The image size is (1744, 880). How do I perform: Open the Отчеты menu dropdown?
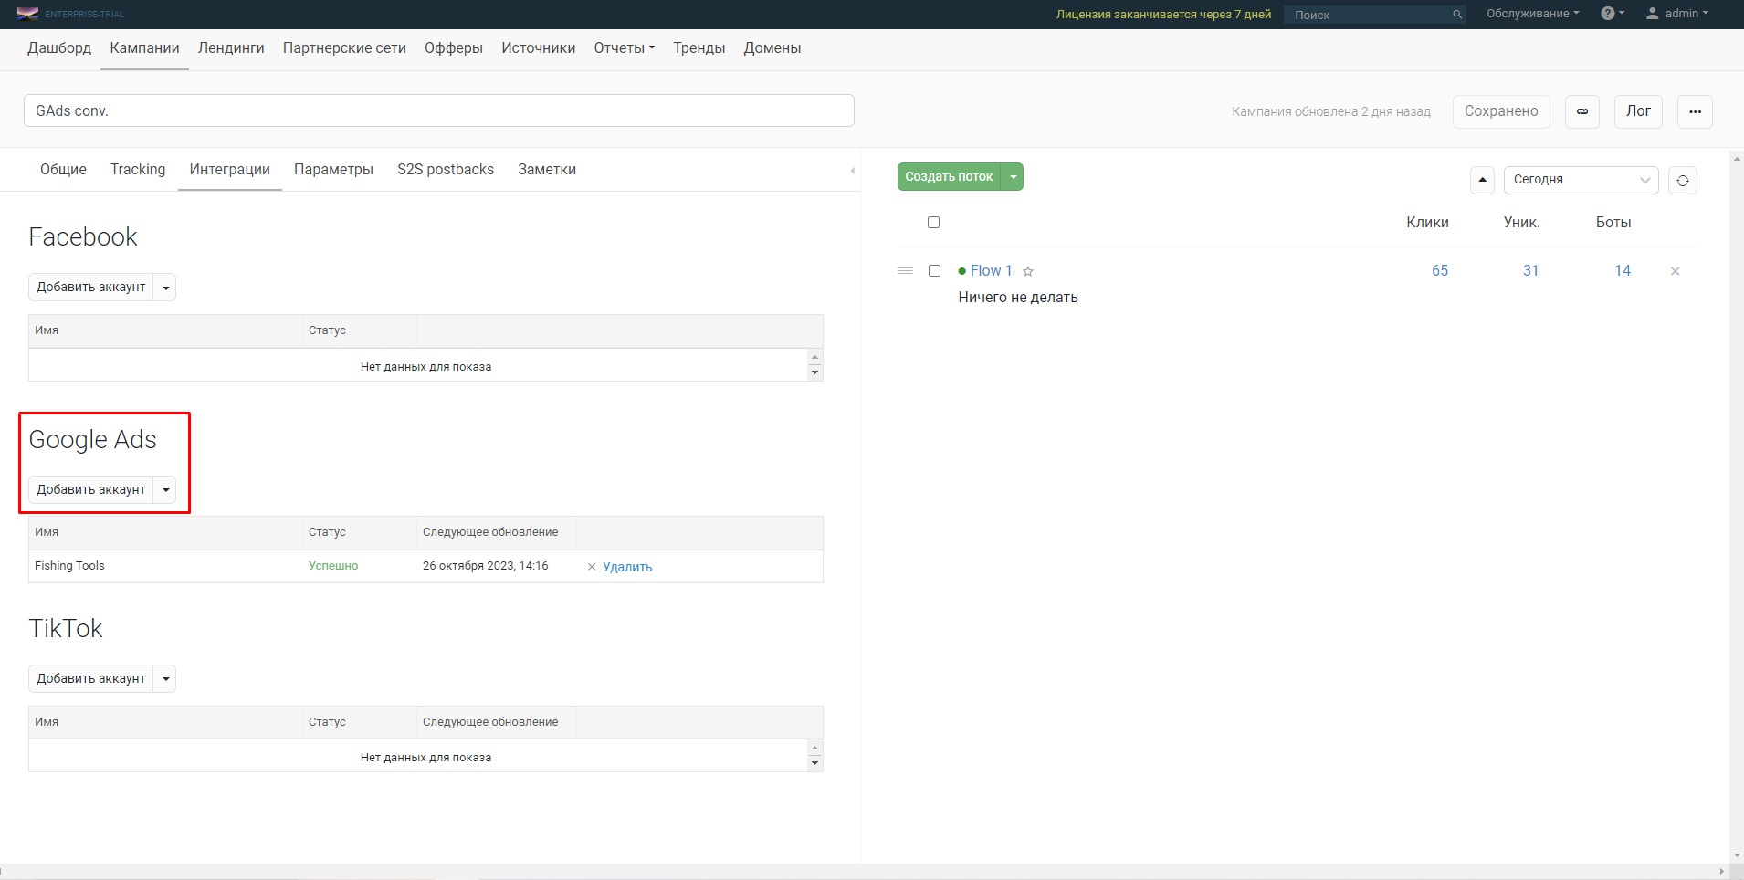pyautogui.click(x=624, y=48)
